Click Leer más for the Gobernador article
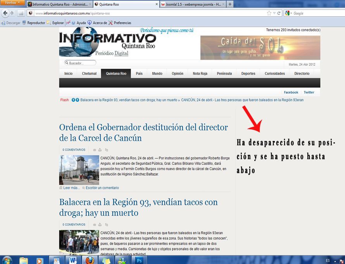Viewport: 345px width, 264px height. pos(71,188)
